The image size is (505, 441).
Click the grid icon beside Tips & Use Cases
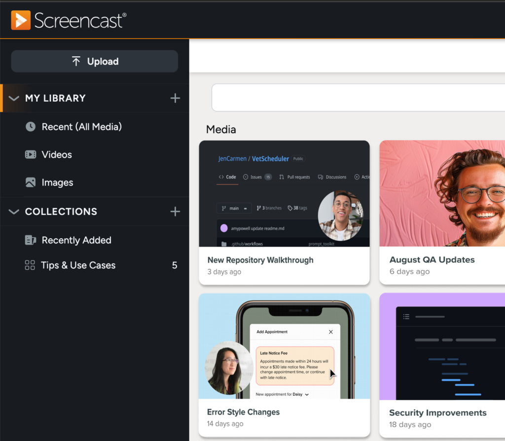[31, 265]
